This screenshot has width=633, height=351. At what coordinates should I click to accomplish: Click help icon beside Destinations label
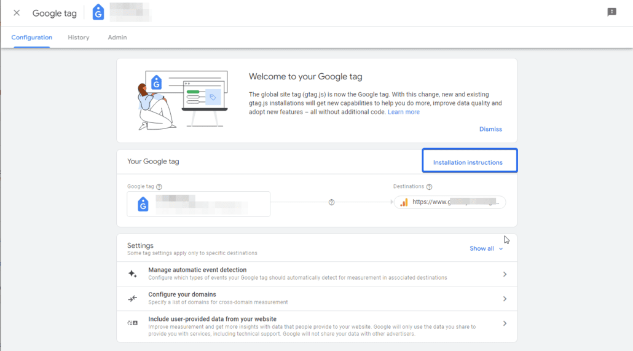coord(429,187)
